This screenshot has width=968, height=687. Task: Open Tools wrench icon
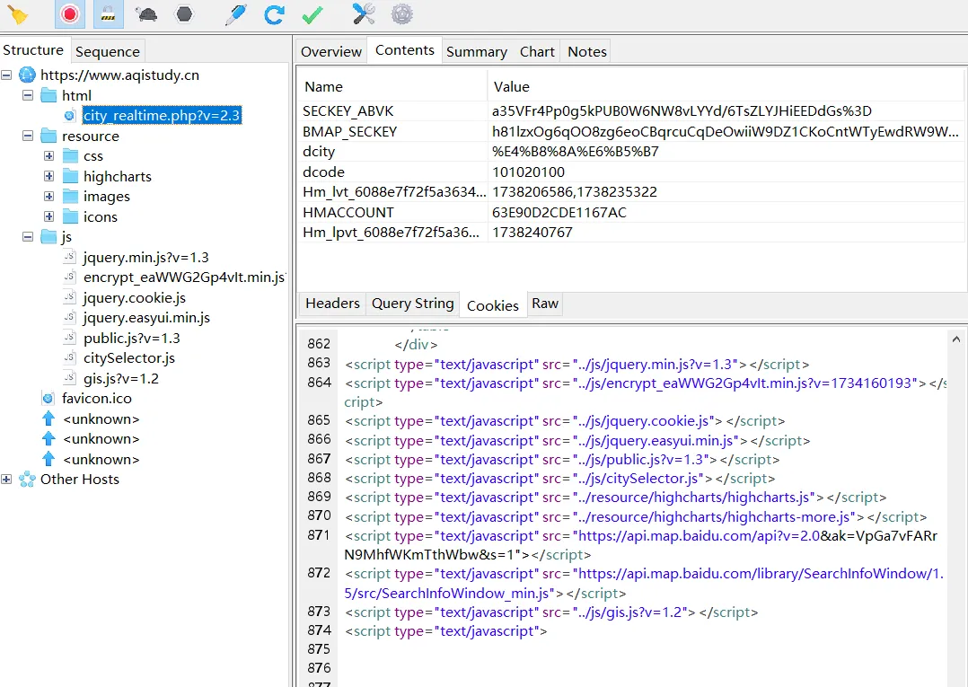tap(364, 14)
